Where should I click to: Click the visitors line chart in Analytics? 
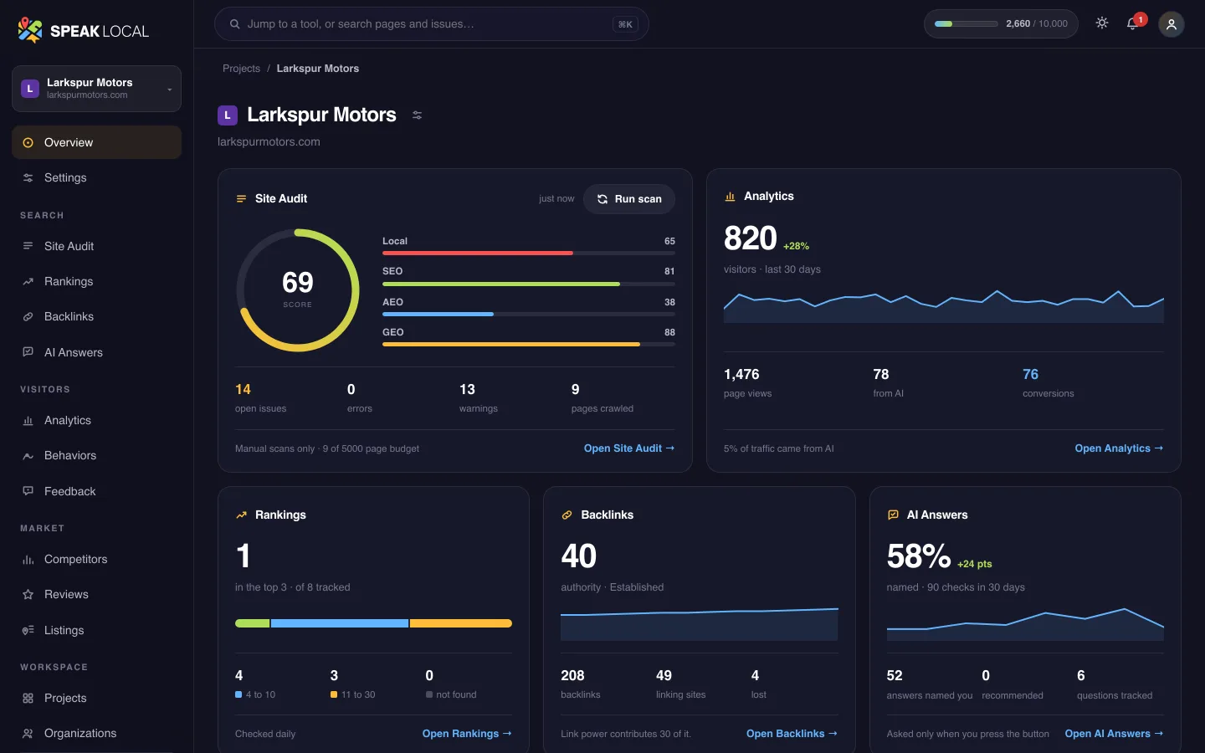click(944, 306)
